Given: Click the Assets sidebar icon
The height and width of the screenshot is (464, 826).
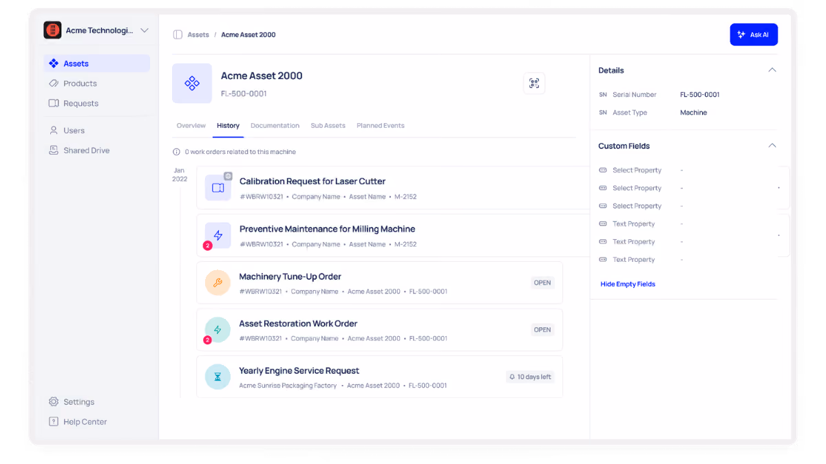Looking at the screenshot, I should click(x=54, y=63).
